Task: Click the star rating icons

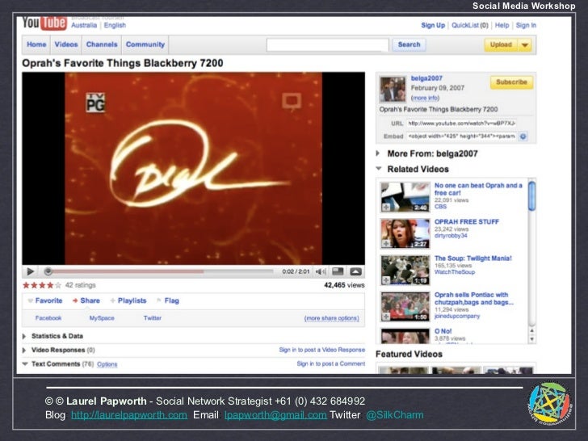Action: 42,285
